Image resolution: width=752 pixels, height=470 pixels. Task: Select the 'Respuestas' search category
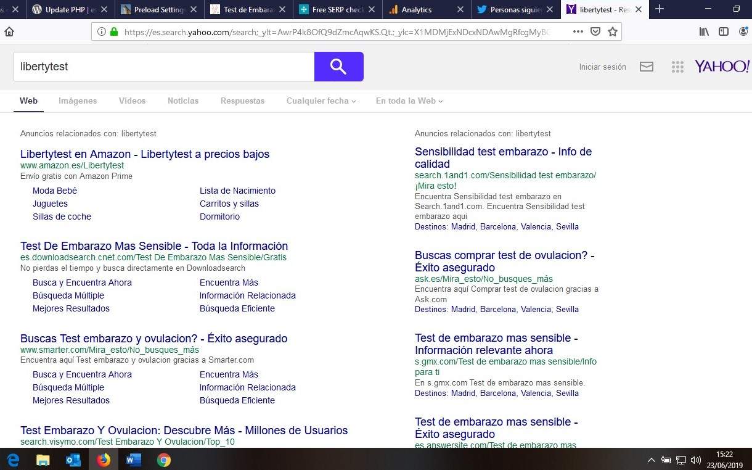243,101
